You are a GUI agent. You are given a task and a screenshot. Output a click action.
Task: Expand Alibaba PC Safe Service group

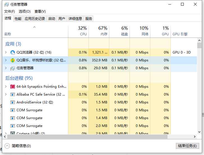pos(6,94)
